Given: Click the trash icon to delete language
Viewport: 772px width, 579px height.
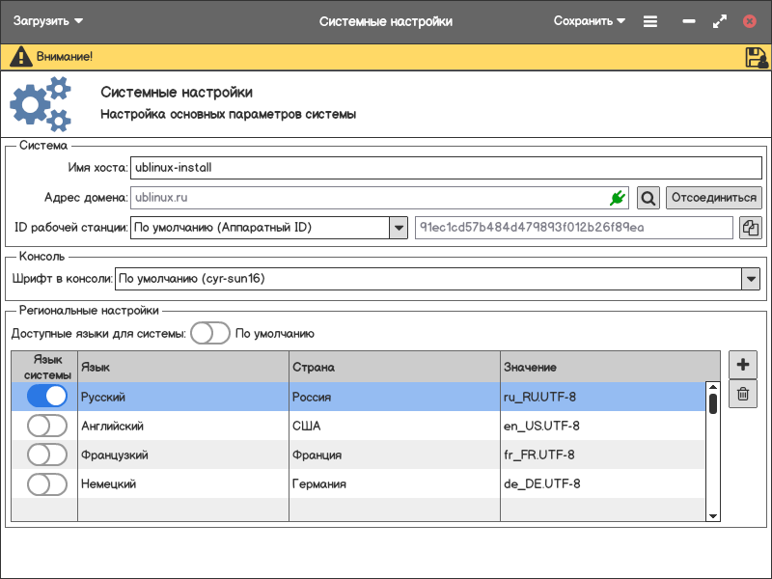Looking at the screenshot, I should click(742, 394).
